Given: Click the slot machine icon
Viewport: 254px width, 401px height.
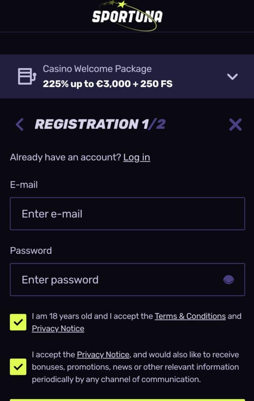Looking at the screenshot, I should click(27, 76).
